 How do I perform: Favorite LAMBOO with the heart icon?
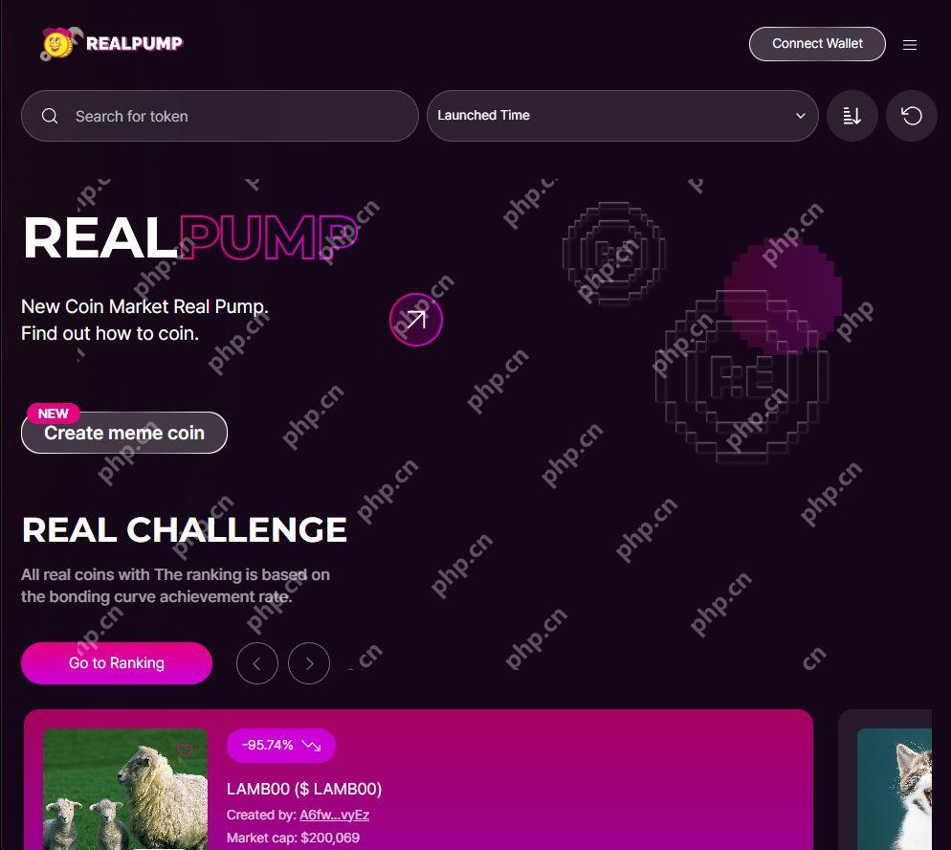click(185, 750)
